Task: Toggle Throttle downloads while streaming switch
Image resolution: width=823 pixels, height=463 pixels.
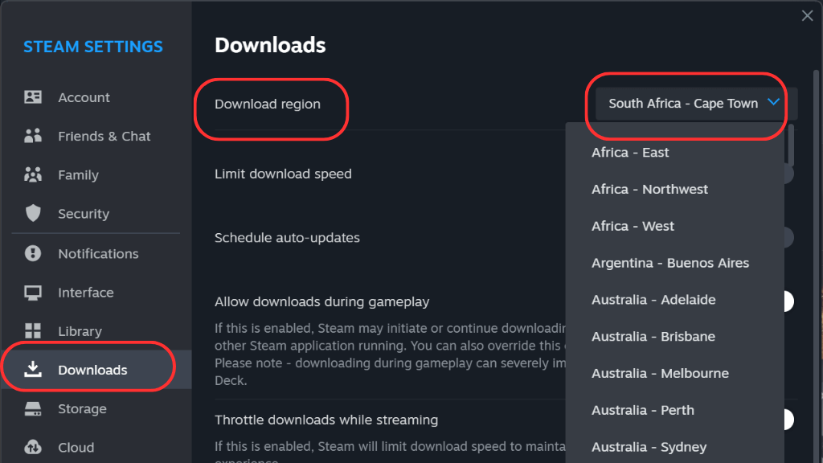Action: (x=787, y=420)
